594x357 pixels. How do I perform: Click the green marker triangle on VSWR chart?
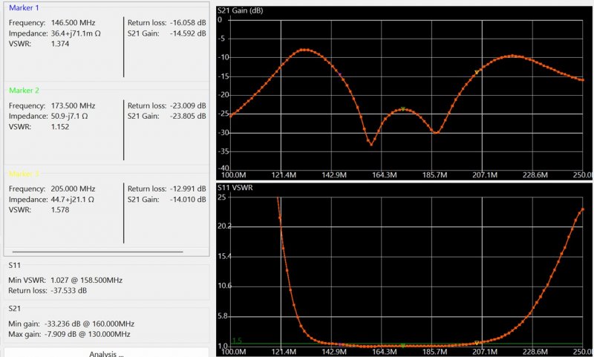tap(402, 345)
